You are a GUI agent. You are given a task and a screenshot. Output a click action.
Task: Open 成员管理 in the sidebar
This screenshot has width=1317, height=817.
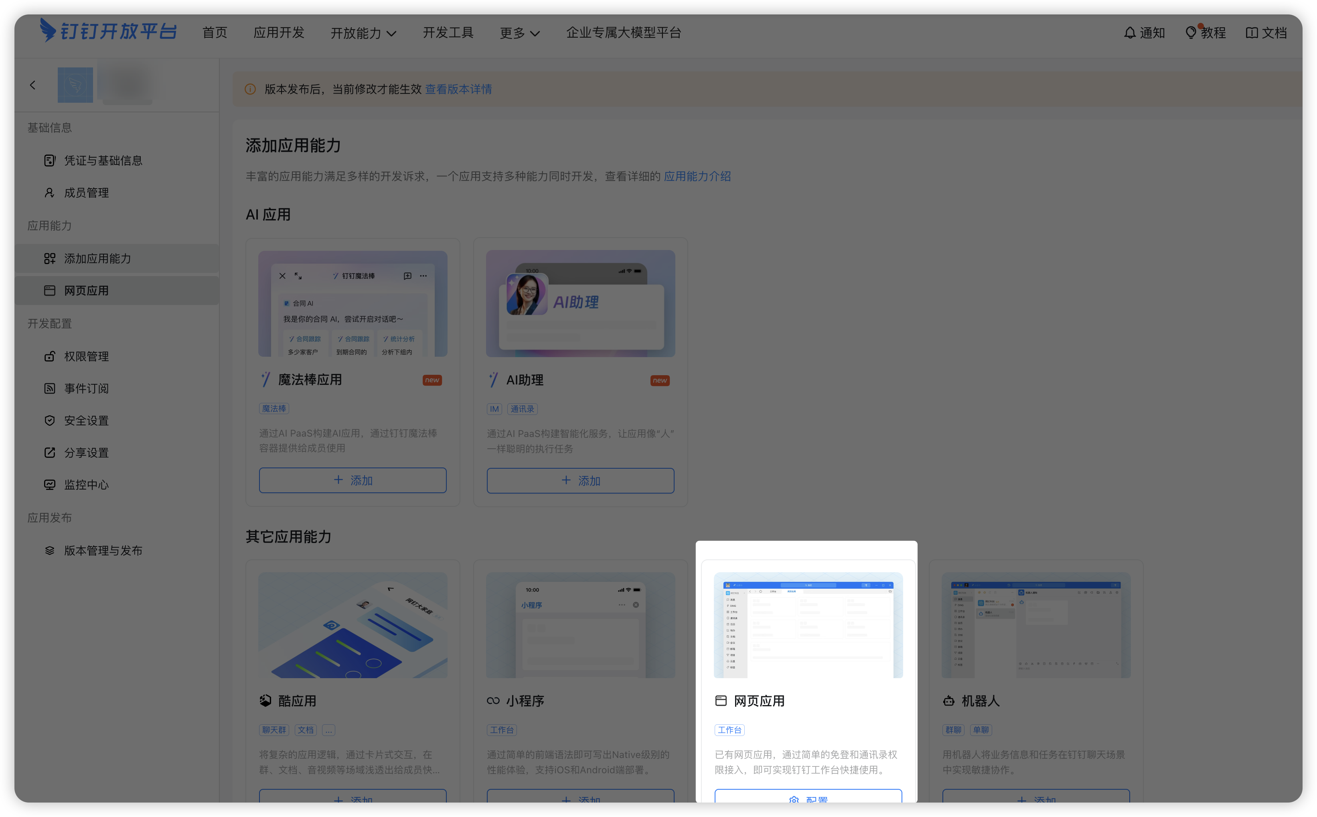86,193
